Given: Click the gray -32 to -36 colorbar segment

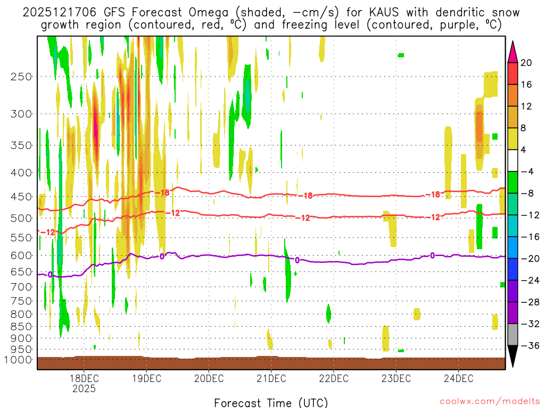Looking at the screenshot, I should pyautogui.click(x=513, y=335).
